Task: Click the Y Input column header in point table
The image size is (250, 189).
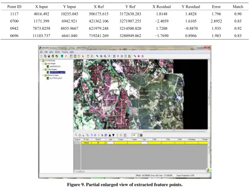Action: 134,140
